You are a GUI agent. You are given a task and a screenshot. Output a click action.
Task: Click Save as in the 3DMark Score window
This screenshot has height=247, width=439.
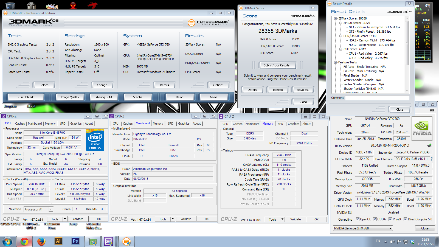tap(304, 90)
